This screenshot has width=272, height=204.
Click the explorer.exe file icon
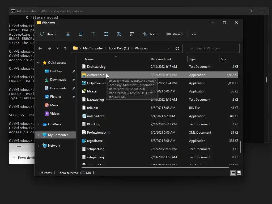[84, 75]
